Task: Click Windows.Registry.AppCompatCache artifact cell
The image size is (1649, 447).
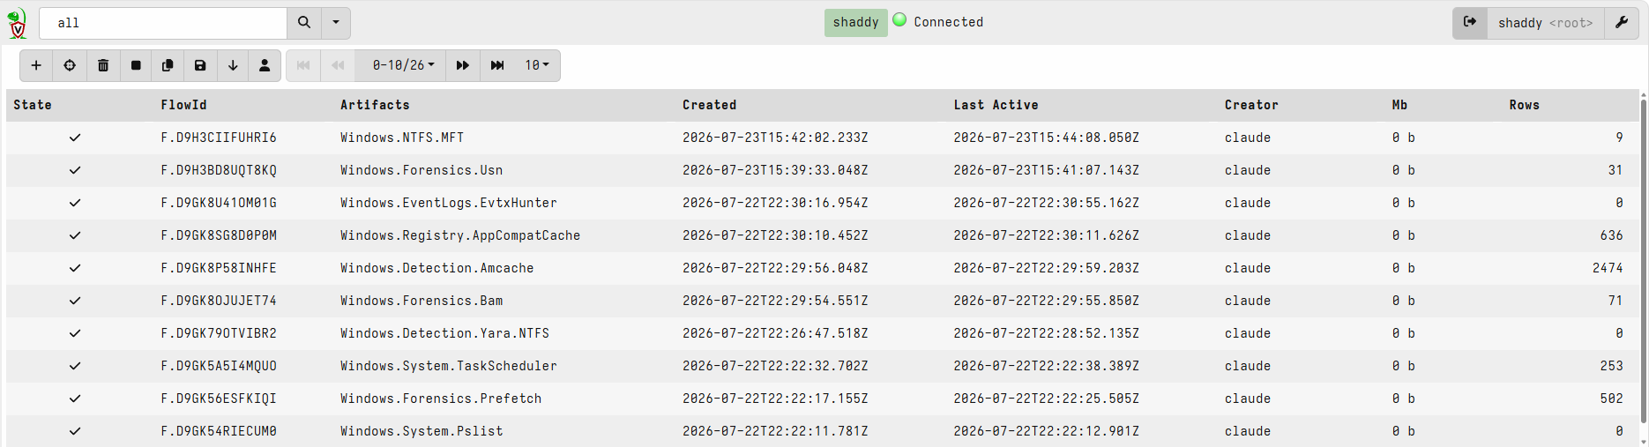Action: click(460, 235)
